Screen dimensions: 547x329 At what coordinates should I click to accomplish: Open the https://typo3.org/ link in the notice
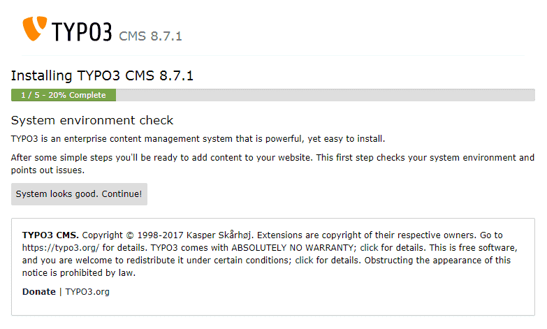(x=61, y=248)
